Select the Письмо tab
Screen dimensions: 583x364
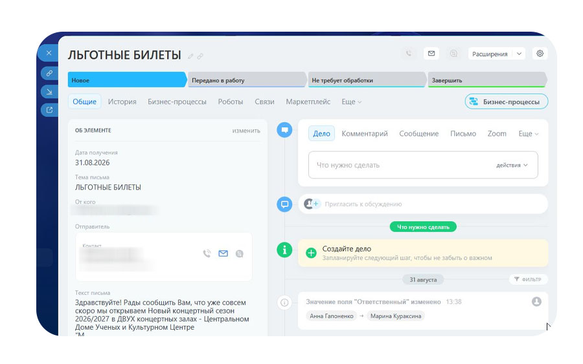[463, 134]
